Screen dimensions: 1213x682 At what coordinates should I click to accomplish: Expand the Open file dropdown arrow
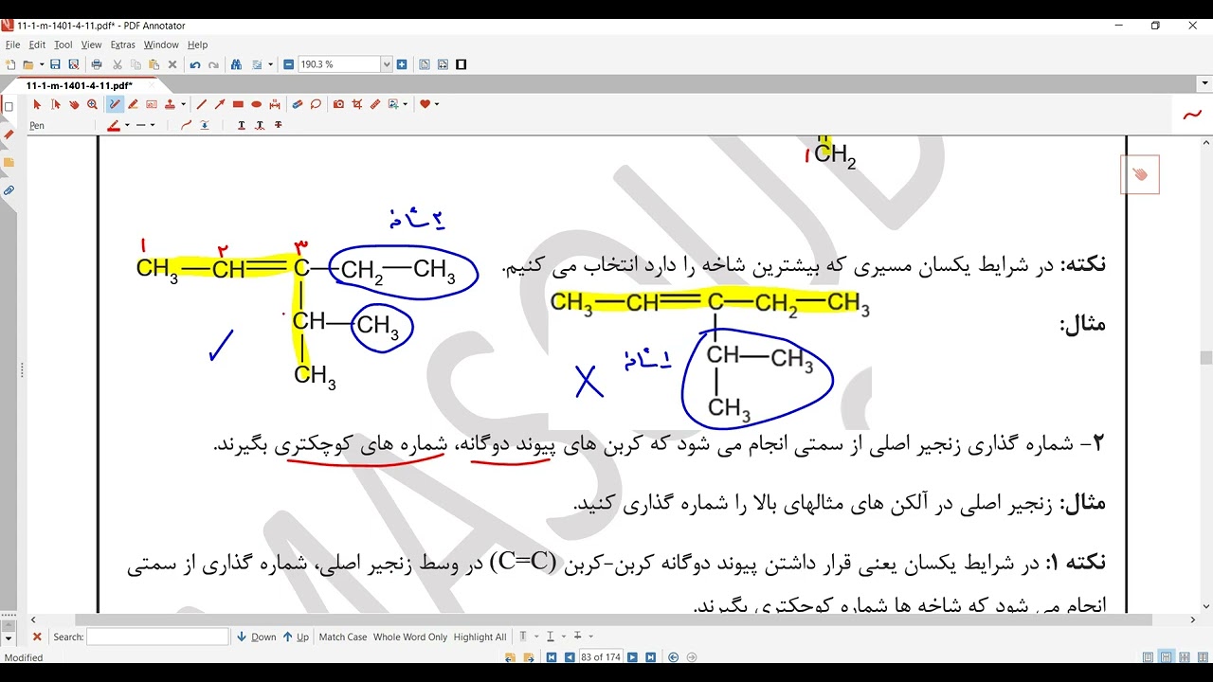[x=41, y=64]
